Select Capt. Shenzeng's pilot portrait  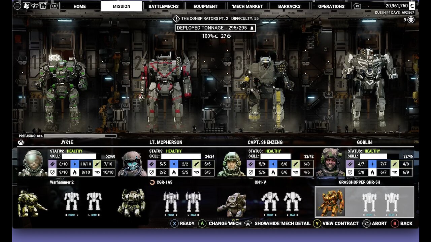click(x=231, y=162)
